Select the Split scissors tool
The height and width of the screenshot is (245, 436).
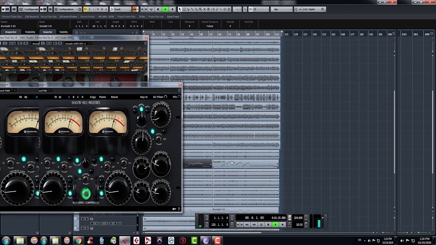pyautogui.click(x=188, y=9)
